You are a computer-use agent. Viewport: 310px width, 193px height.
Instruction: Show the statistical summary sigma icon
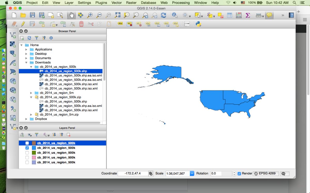(248, 15)
